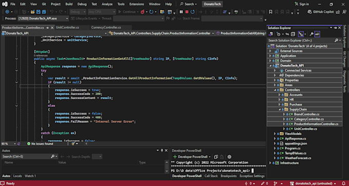The image size is (349, 186).
Task: Toggle Show All Files in Solution Explorer
Action: (x=301, y=34)
